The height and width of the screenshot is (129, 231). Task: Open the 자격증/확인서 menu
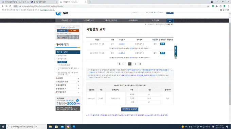coord(111,20)
